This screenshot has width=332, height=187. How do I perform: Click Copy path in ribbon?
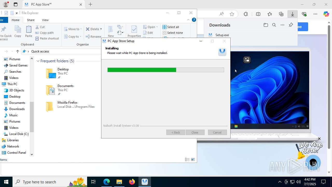(x=44, y=33)
